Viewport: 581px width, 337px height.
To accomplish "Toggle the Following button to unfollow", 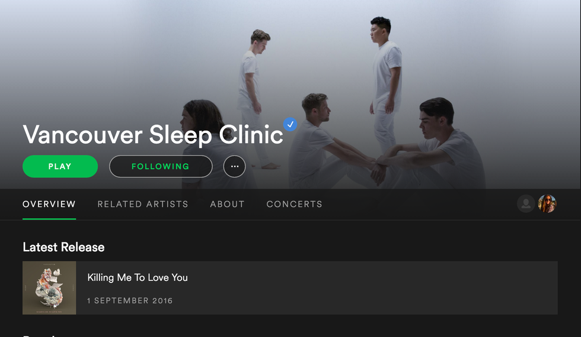I will point(161,166).
